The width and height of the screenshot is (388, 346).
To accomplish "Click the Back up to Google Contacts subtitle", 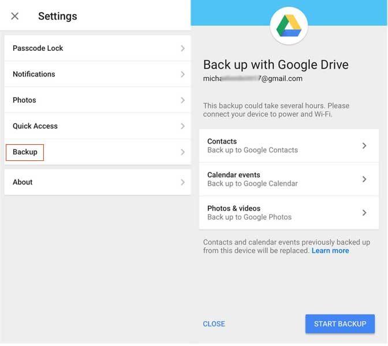I will pos(252,150).
